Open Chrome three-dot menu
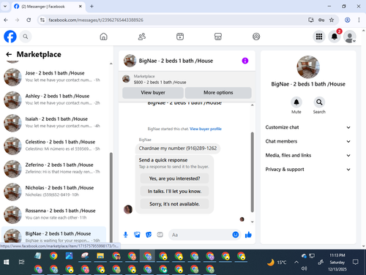 click(x=359, y=20)
